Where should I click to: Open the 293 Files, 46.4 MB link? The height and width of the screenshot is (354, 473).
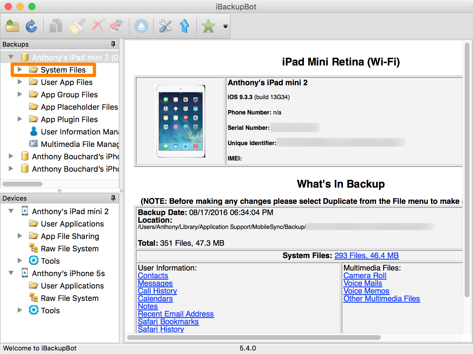(x=367, y=255)
